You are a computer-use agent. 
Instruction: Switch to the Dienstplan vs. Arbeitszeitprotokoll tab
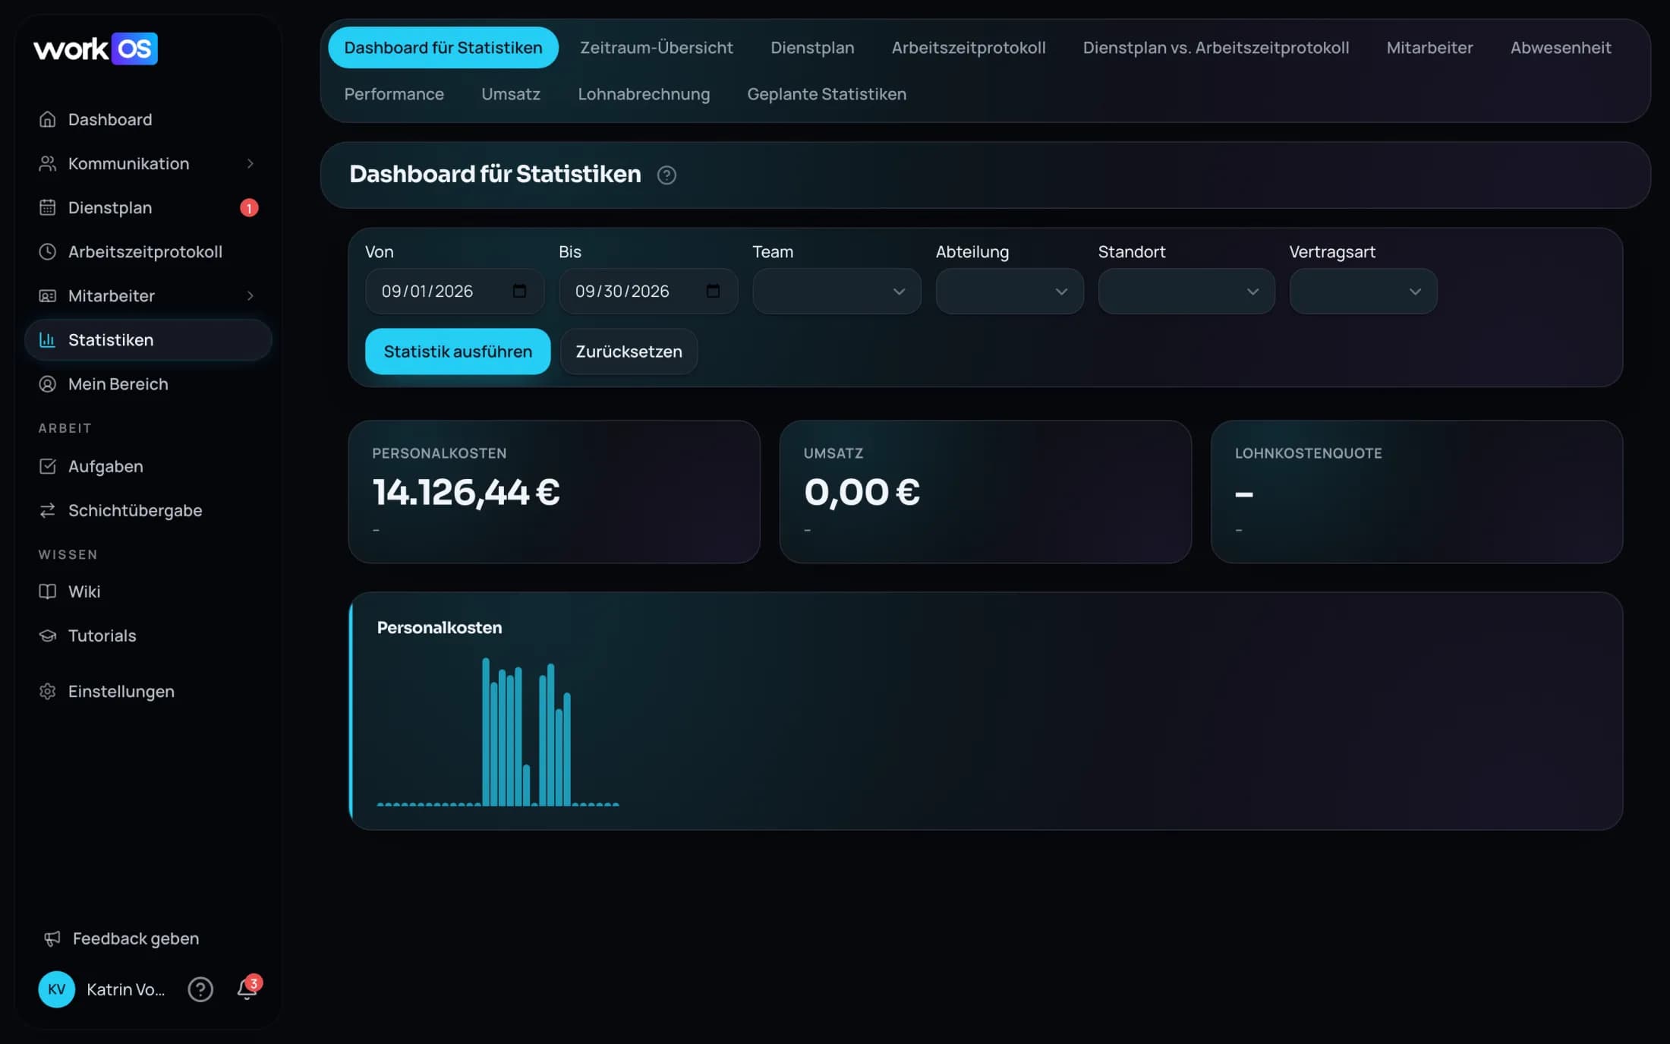(x=1216, y=47)
